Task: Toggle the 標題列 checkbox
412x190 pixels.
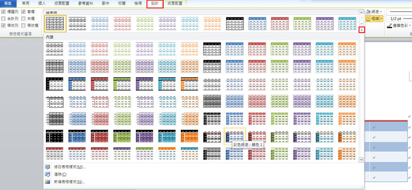Action: click(x=3, y=11)
